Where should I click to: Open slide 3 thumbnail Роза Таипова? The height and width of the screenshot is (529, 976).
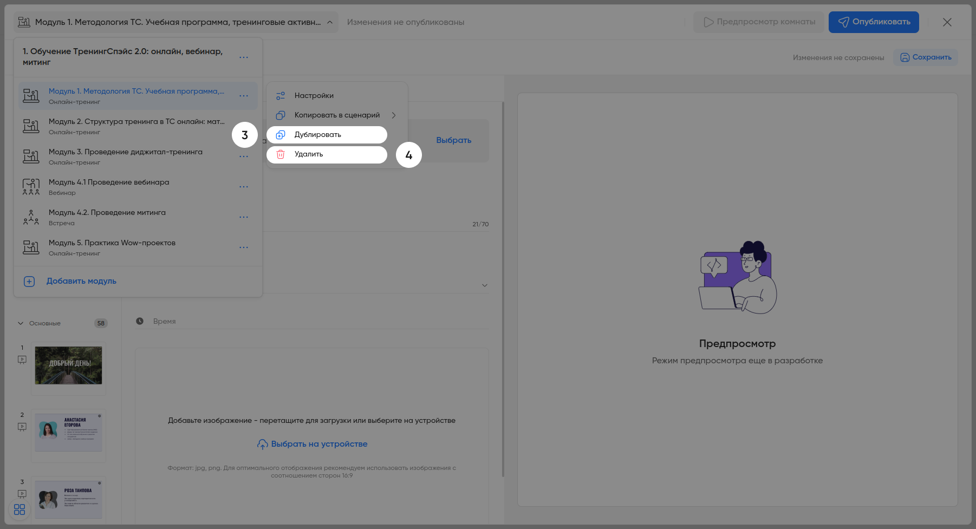tap(68, 500)
